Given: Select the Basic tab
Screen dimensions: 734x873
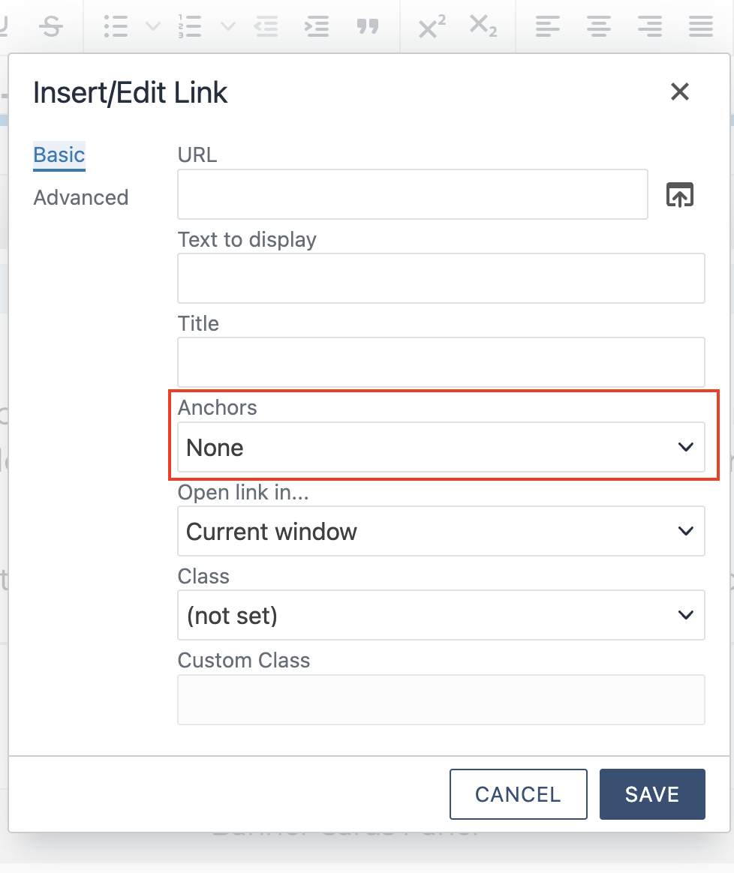Looking at the screenshot, I should click(x=59, y=154).
